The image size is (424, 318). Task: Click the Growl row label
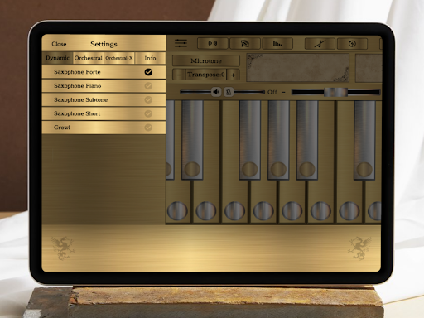coord(62,128)
